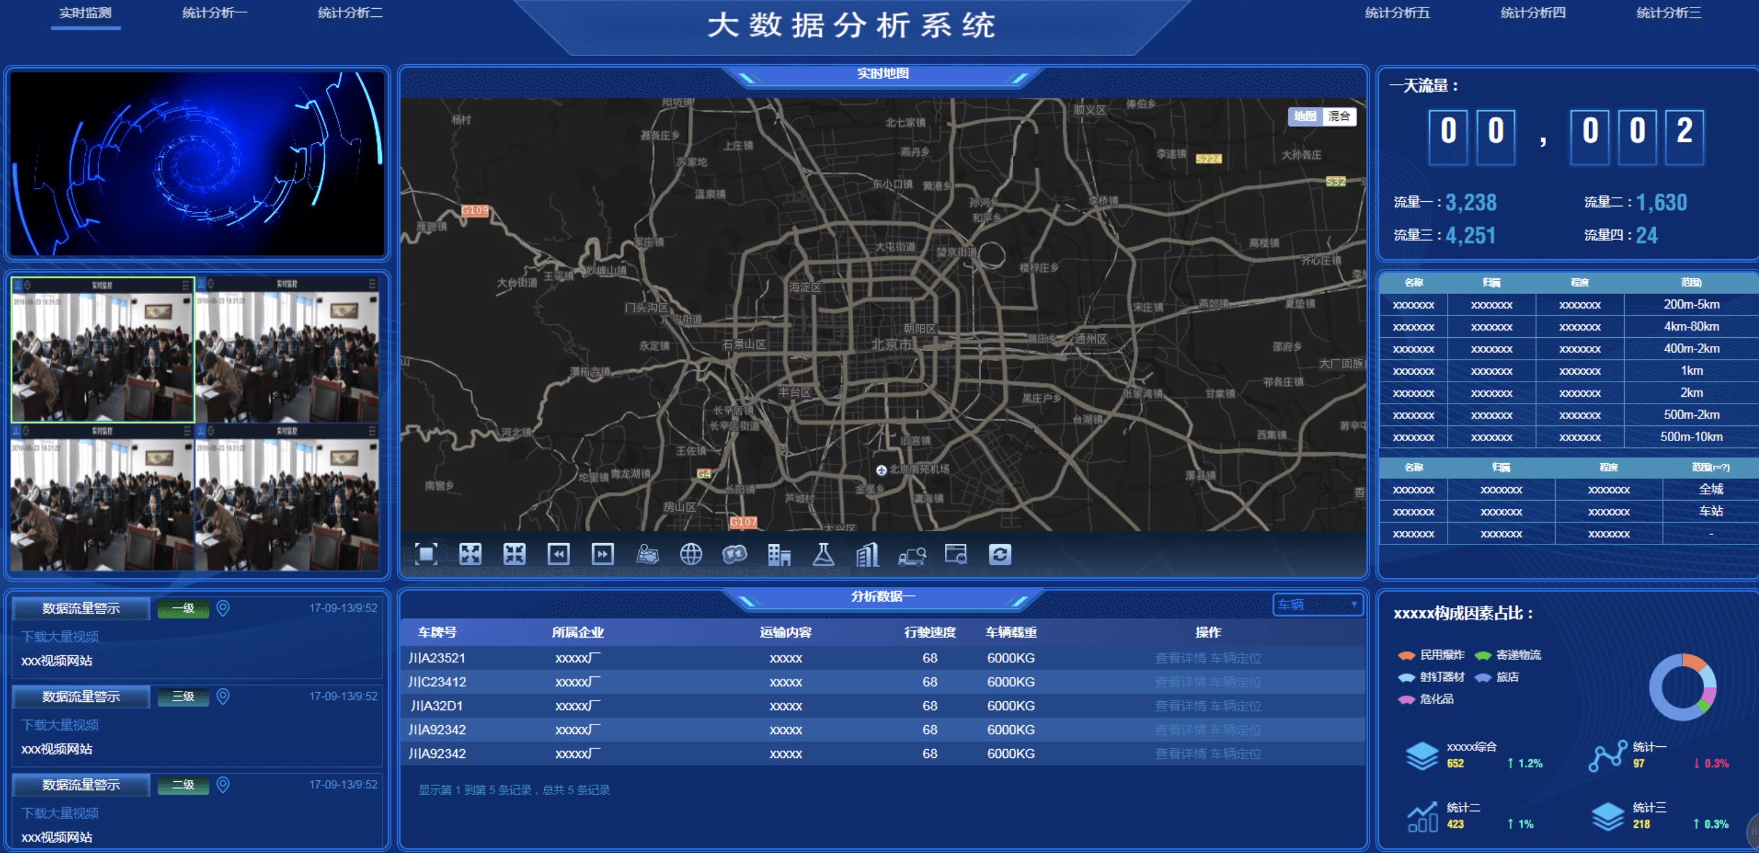This screenshot has height=853, width=1759.
Task: Open the 统计分析一 tab
Action: (x=214, y=13)
